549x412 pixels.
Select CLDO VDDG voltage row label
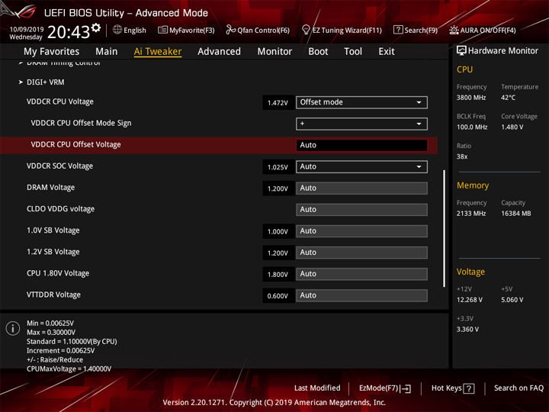click(60, 209)
